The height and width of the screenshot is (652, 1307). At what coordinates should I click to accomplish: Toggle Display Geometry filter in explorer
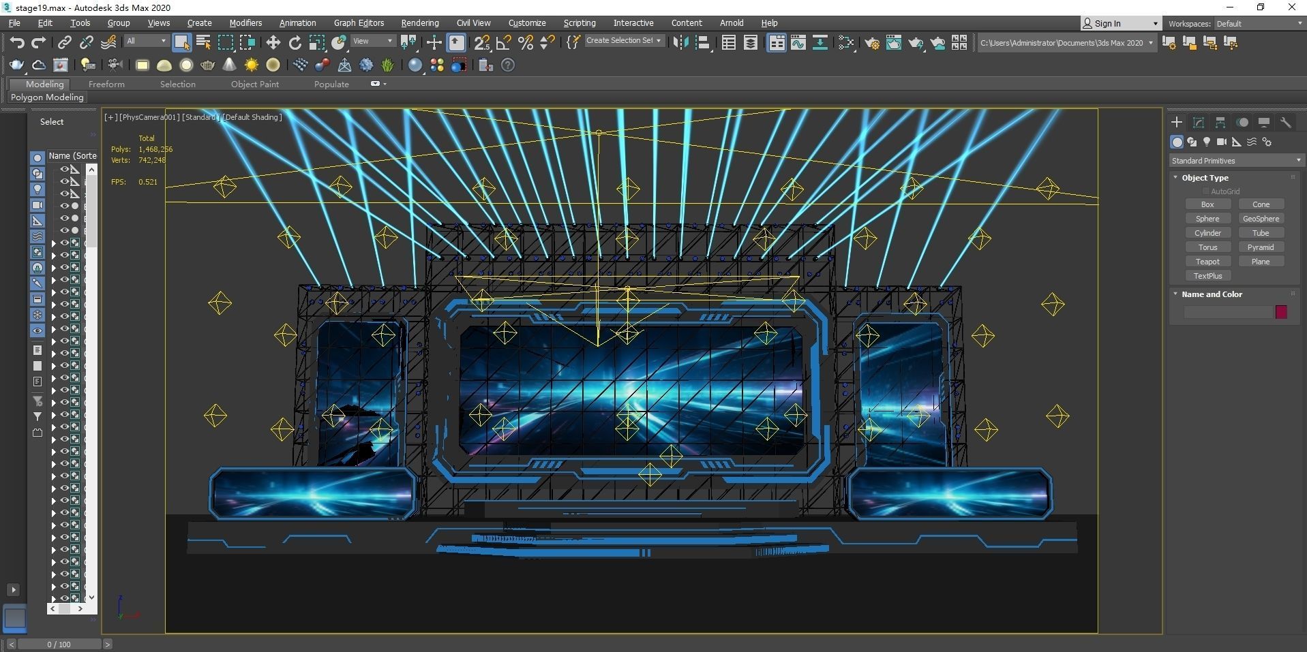[37, 157]
